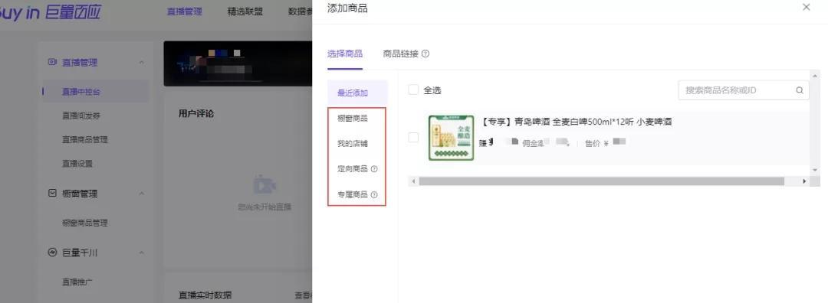Click the horizontal scrollbar right arrow
Image resolution: width=828 pixels, height=303 pixels.
pyautogui.click(x=805, y=181)
